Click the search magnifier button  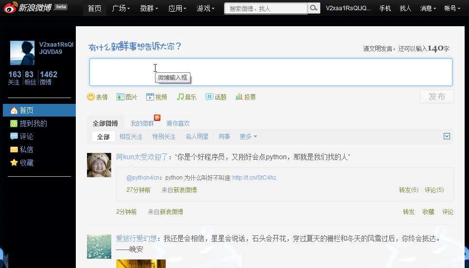(x=314, y=8)
